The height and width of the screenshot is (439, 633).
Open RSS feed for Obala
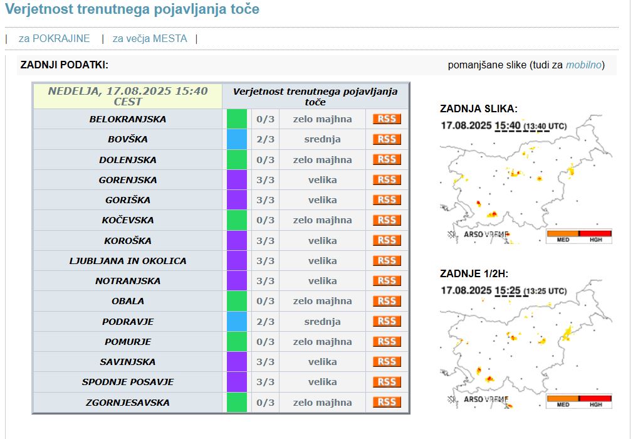tap(387, 301)
